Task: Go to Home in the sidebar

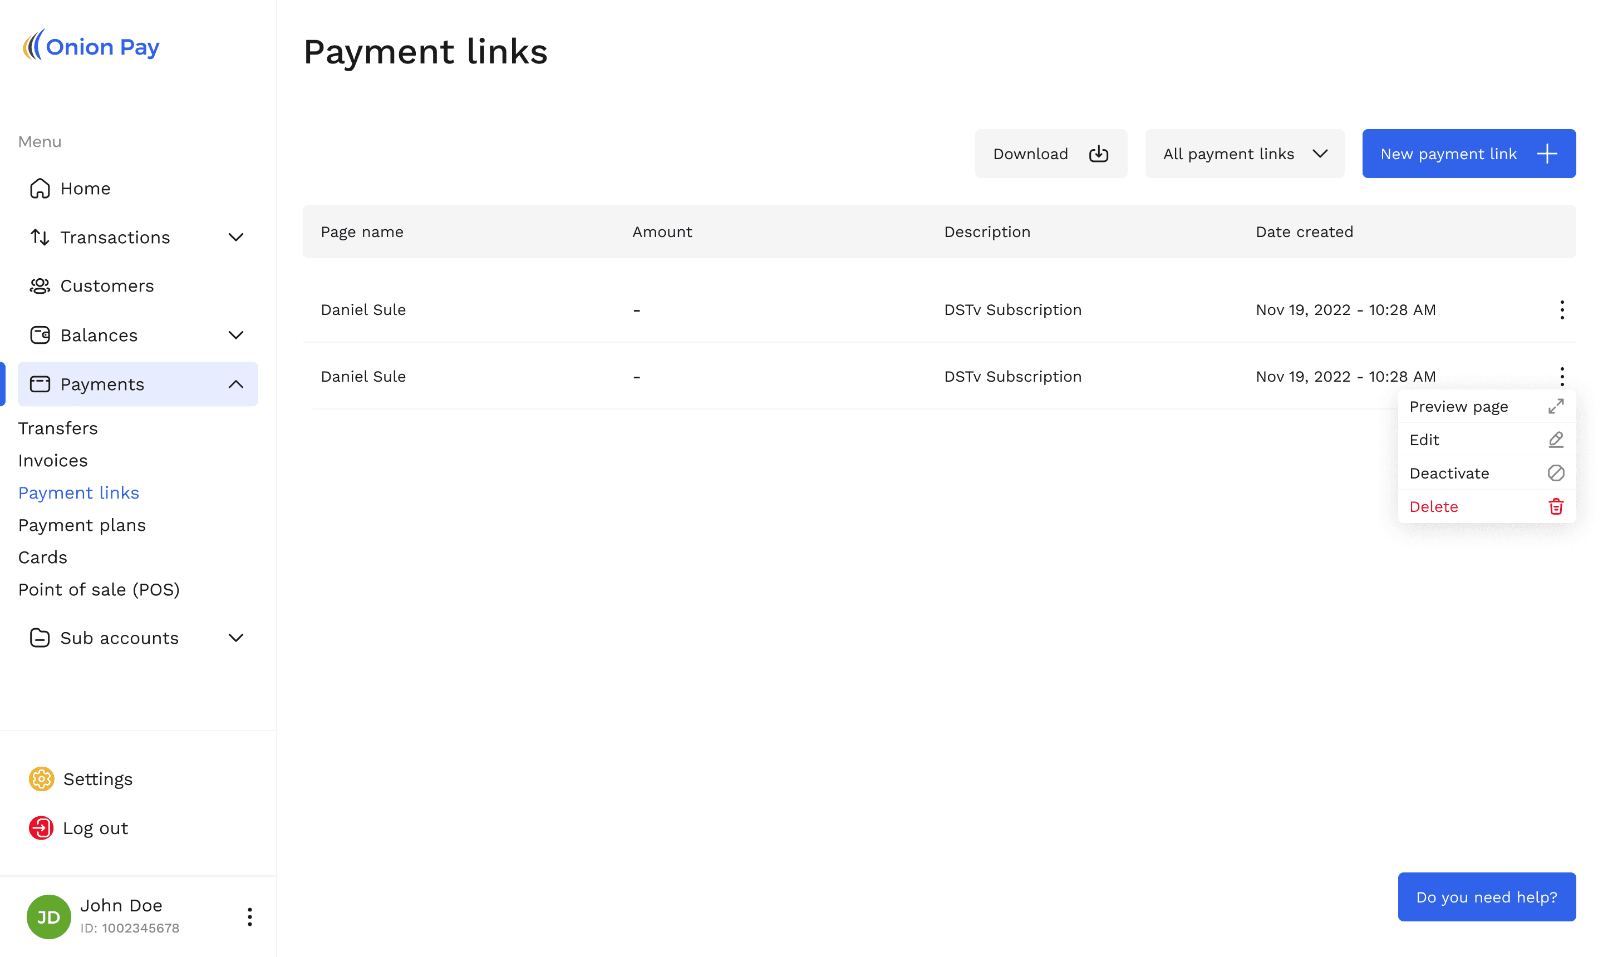Action: [x=137, y=188]
